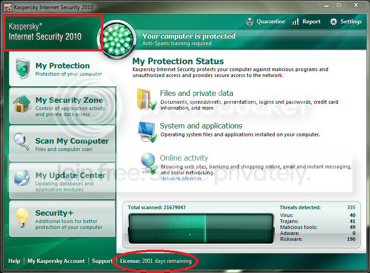The width and height of the screenshot is (370, 273).
Task: Click the Quarantine radiation icon
Action: click(x=249, y=22)
